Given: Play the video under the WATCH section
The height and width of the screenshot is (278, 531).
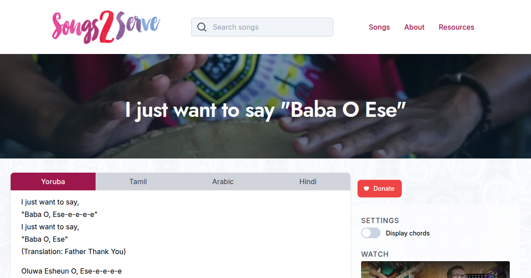Looking at the screenshot, I should point(435,270).
